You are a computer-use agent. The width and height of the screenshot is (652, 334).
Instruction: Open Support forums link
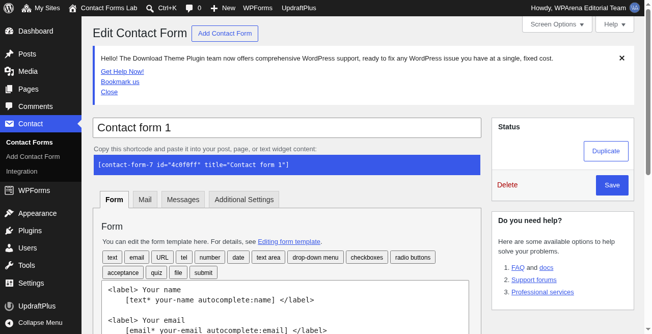[x=534, y=280]
